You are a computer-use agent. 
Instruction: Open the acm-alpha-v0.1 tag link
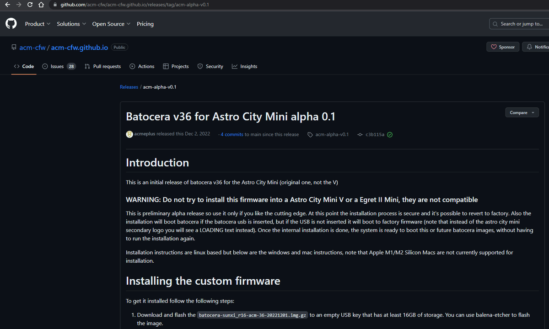[332, 134]
